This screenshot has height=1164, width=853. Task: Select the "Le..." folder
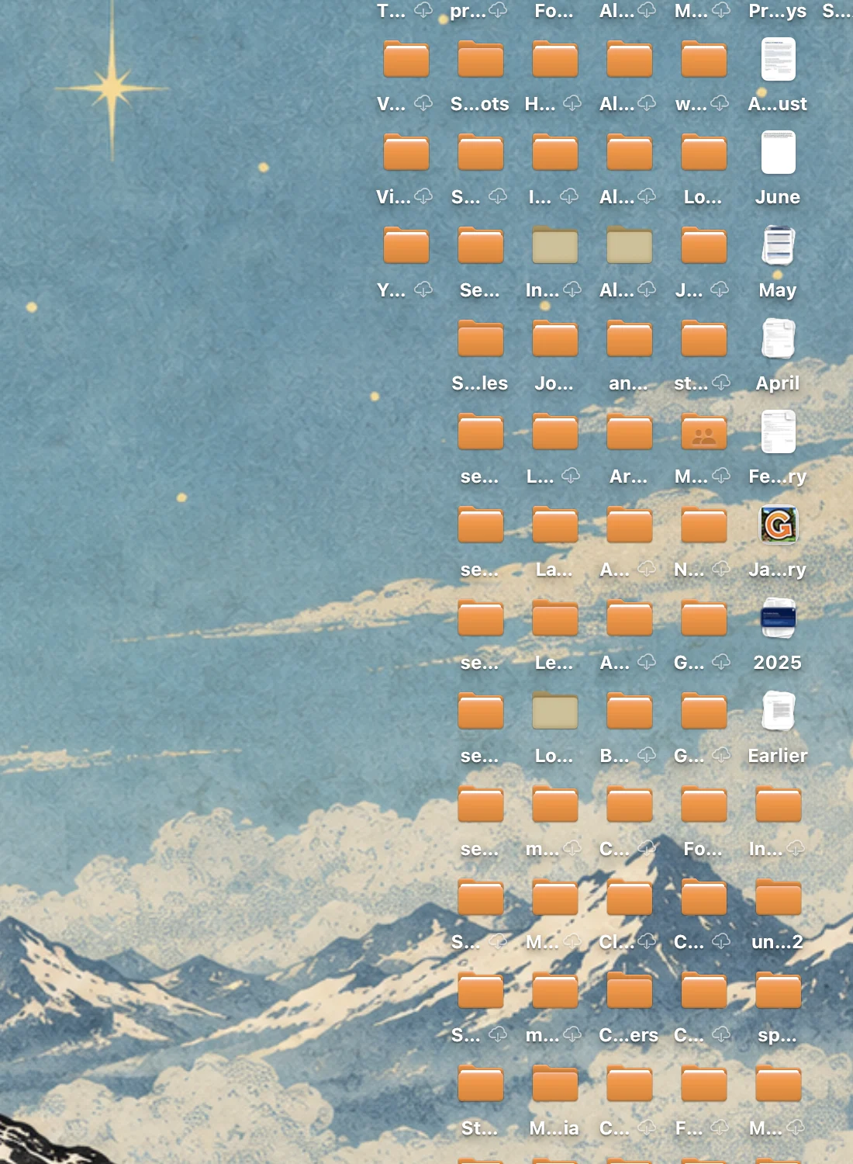pyautogui.click(x=554, y=619)
